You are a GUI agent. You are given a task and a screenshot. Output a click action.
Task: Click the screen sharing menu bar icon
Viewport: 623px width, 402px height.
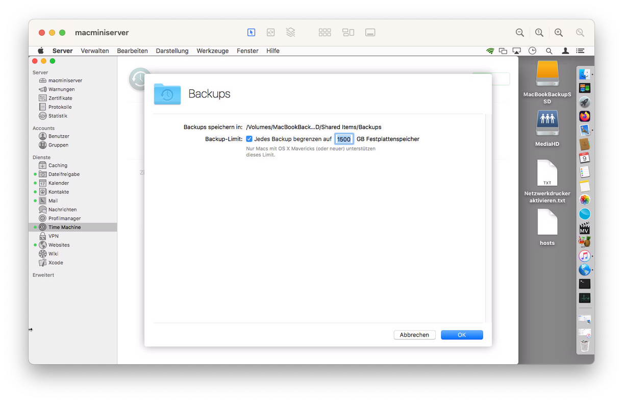point(503,51)
